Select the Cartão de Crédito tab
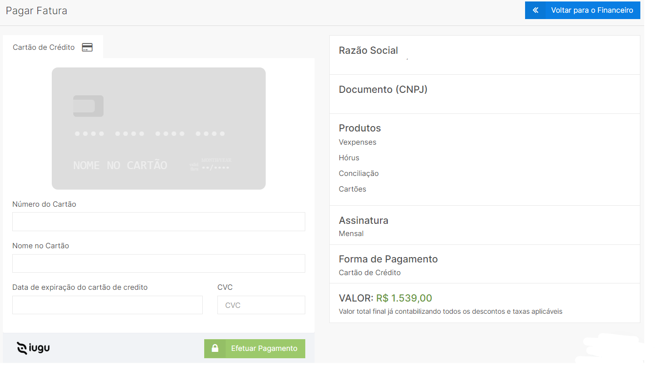 click(x=53, y=47)
